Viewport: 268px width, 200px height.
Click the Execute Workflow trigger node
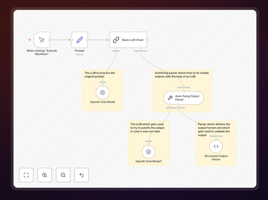click(42, 40)
